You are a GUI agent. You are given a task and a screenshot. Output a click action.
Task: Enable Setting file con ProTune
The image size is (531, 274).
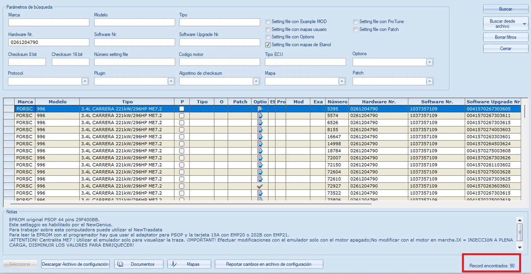click(356, 22)
